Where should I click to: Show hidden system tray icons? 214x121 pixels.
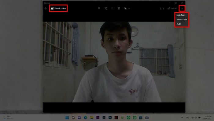pyautogui.click(x=182, y=118)
